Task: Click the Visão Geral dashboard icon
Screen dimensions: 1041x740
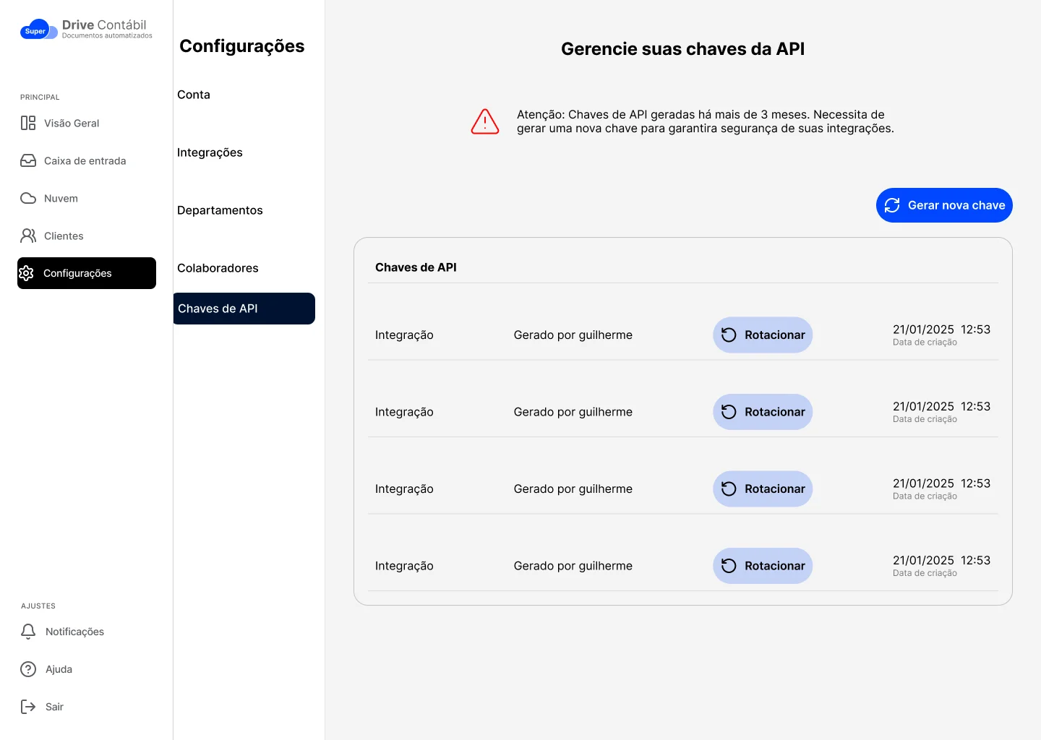Action: (28, 123)
